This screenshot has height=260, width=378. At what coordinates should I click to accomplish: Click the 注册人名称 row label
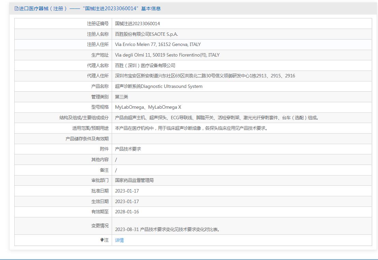click(x=98, y=34)
